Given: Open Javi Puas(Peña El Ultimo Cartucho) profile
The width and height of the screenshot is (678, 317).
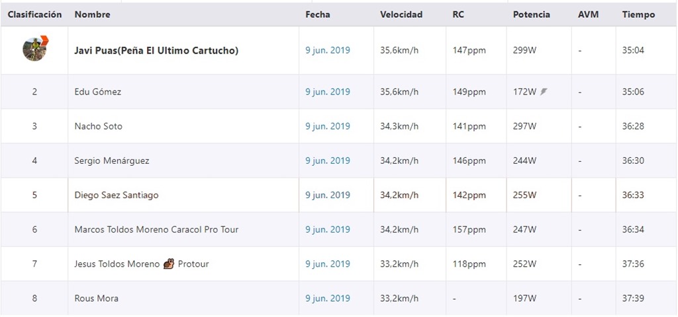Looking at the screenshot, I should [156, 50].
